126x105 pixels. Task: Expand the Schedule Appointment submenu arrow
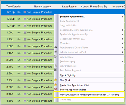pos(123,17)
